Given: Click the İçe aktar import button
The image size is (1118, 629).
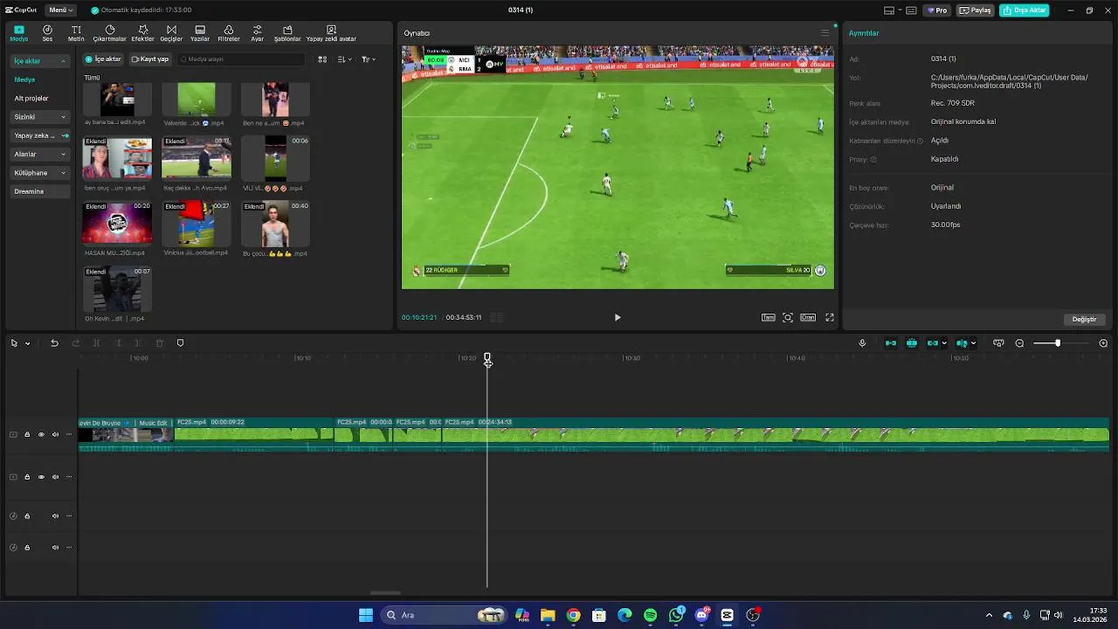Looking at the screenshot, I should (103, 59).
